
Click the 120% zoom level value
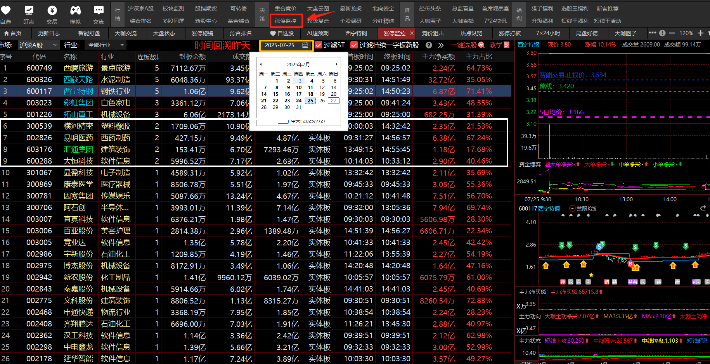(x=686, y=33)
